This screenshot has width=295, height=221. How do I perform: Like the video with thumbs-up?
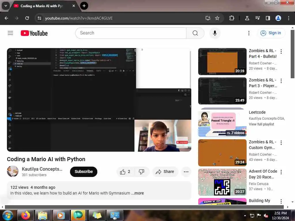coord(125,172)
